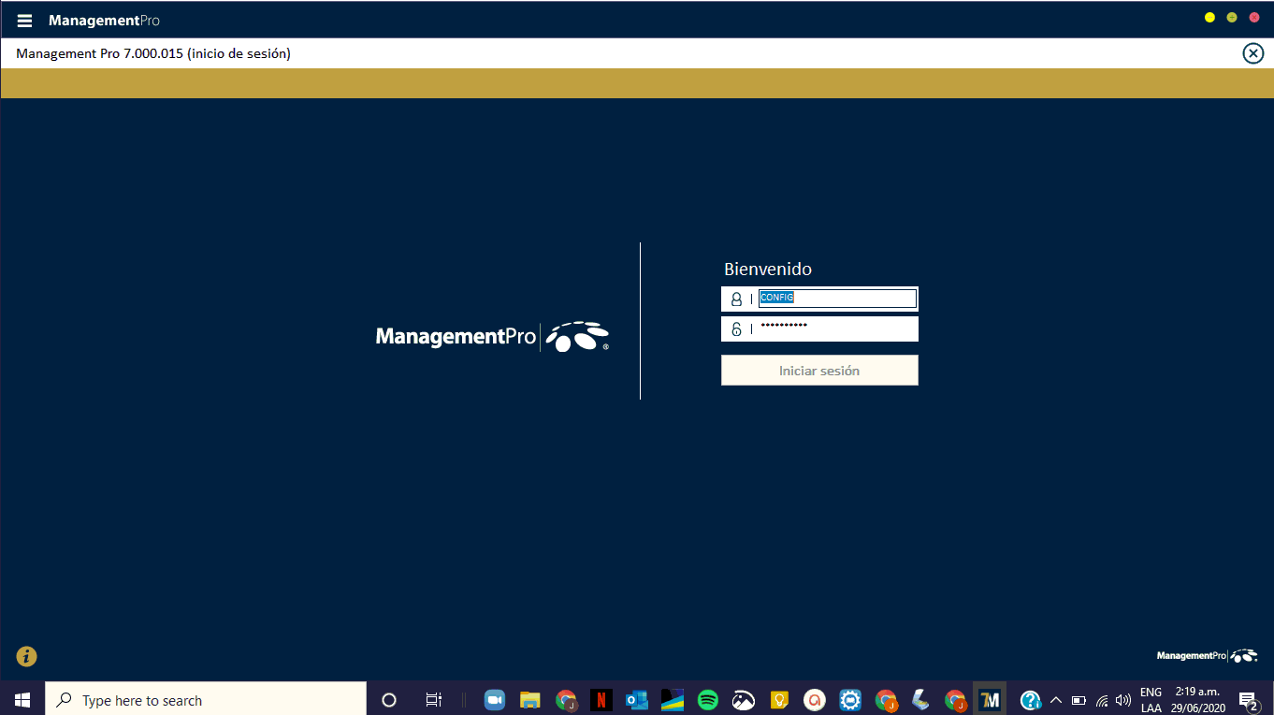Open Spotify from the taskbar
Image resolution: width=1274 pixels, height=715 pixels.
coord(707,700)
